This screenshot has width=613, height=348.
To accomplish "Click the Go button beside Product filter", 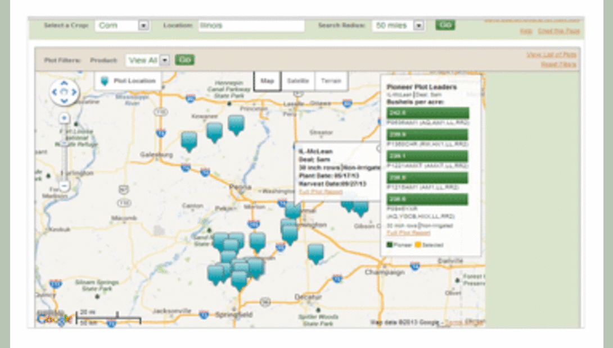I will tap(184, 59).
